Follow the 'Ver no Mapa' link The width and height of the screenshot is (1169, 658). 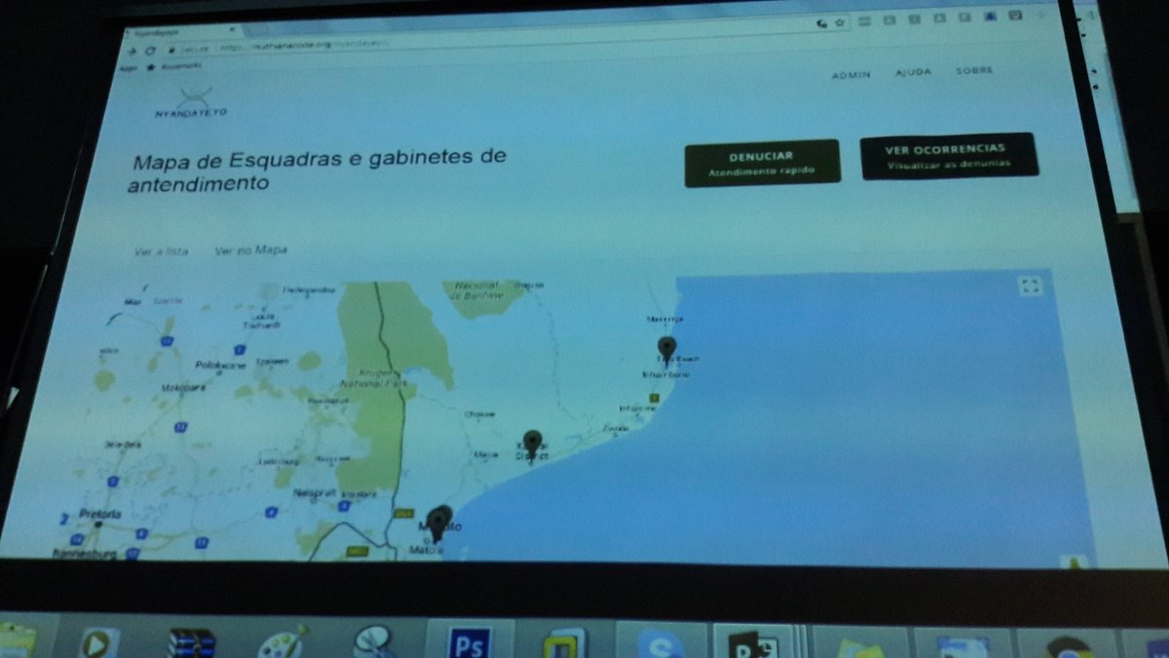pyautogui.click(x=251, y=251)
